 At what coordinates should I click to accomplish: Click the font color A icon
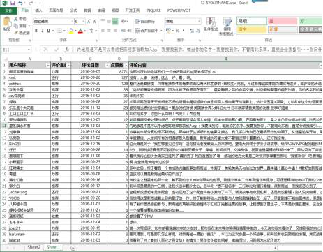[x=80, y=31]
